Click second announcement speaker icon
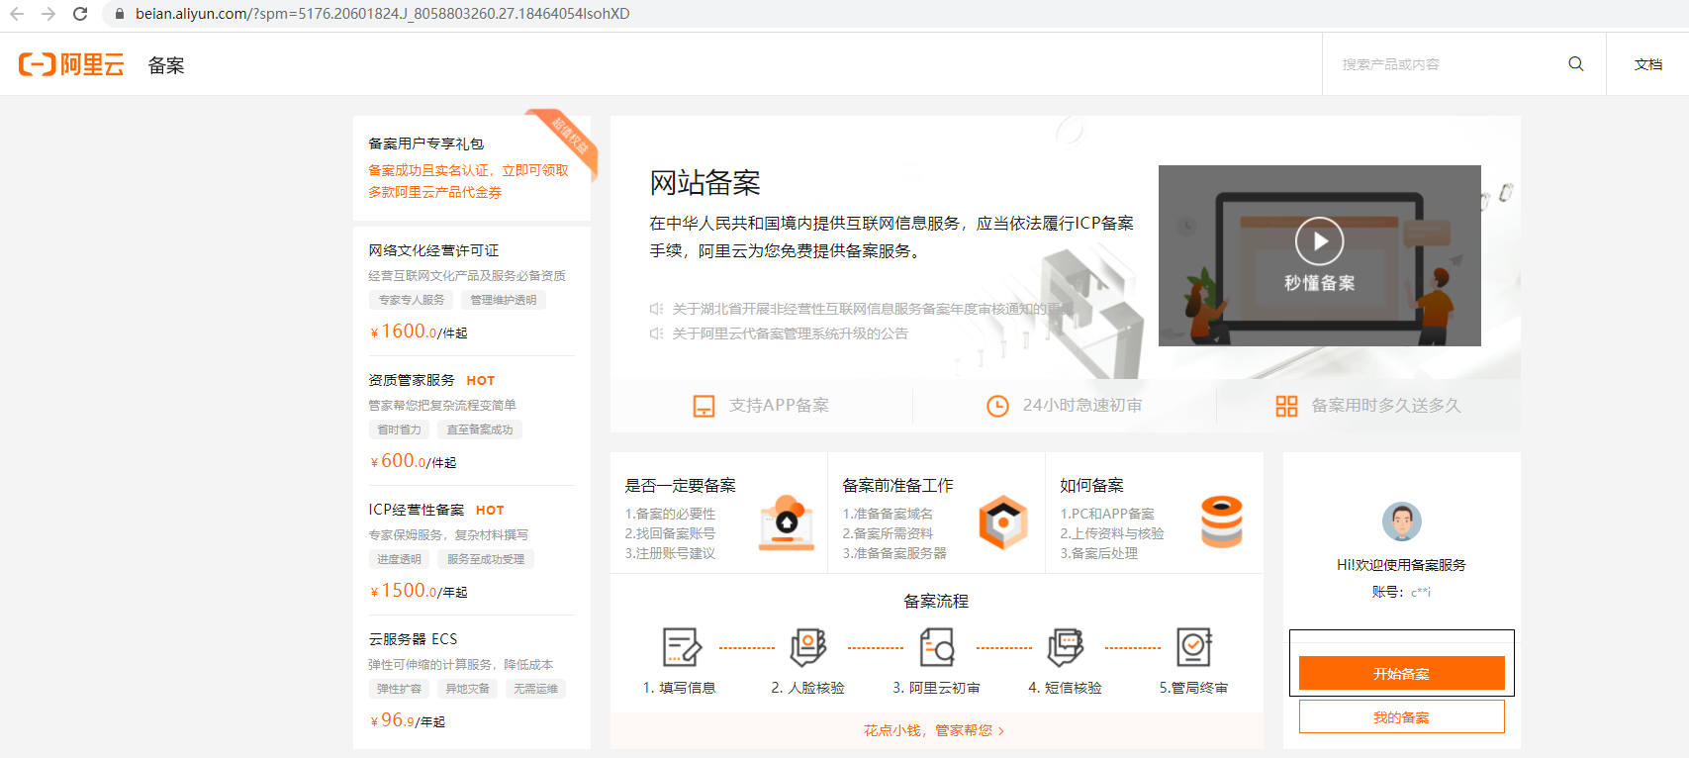 (656, 333)
